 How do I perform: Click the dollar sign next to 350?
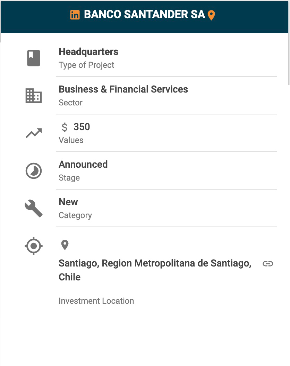(x=65, y=127)
